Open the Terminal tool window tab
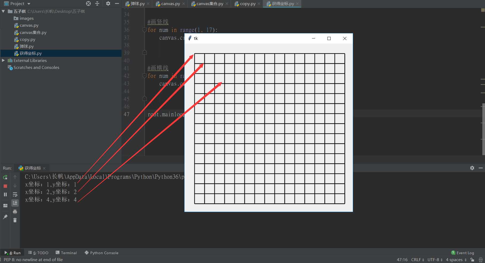485x263 pixels. click(x=66, y=253)
